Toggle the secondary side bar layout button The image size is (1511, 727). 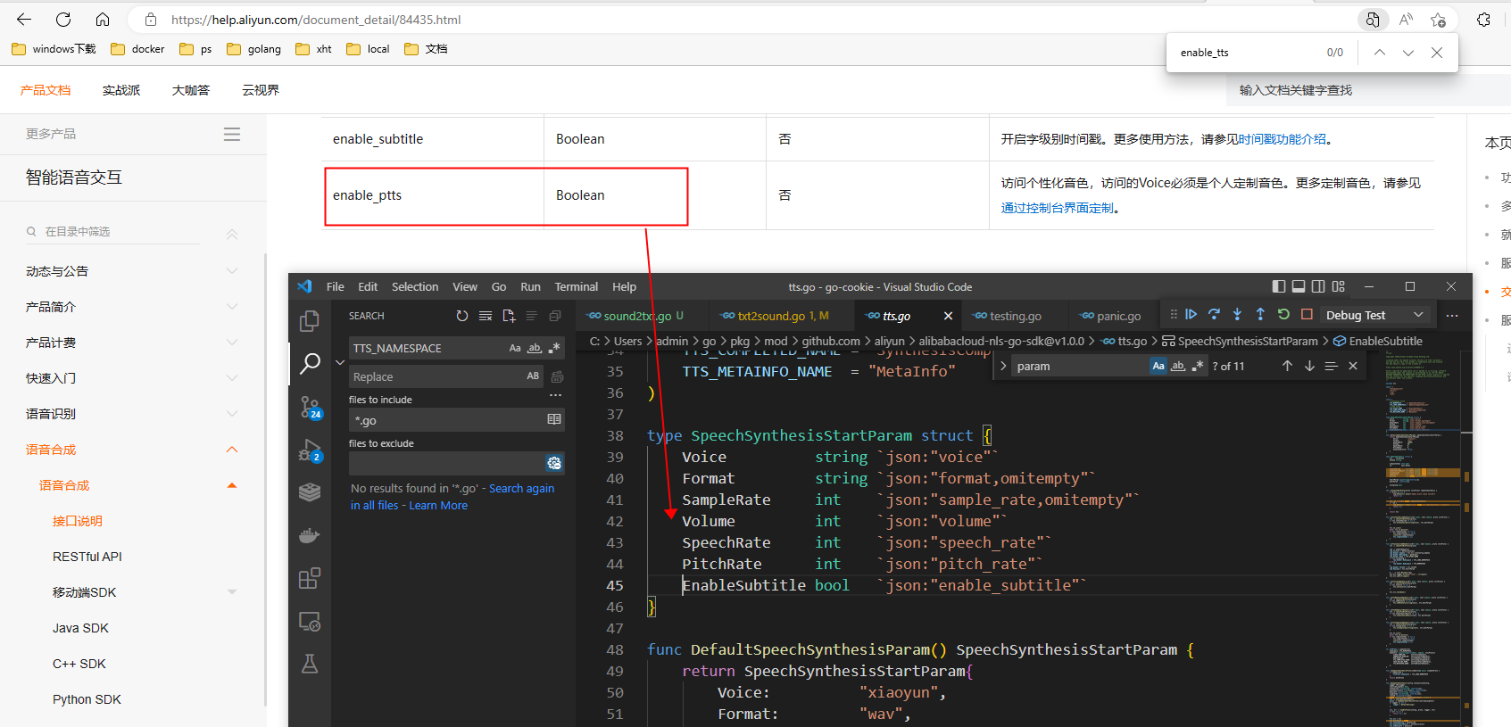1318,286
